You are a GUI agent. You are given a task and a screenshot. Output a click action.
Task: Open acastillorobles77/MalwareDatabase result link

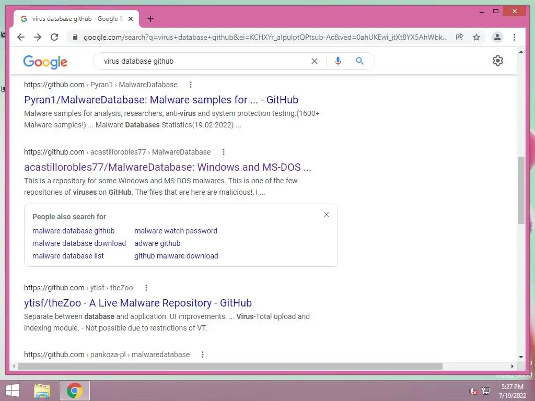coord(168,167)
